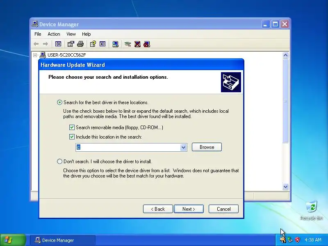Viewport: 328px width, 246px height.
Task: Open the Windows Start button
Action: 13,240
